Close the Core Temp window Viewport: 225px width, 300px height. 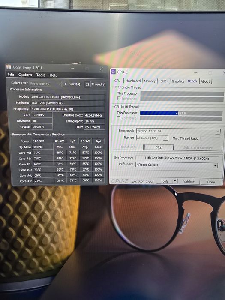point(101,69)
